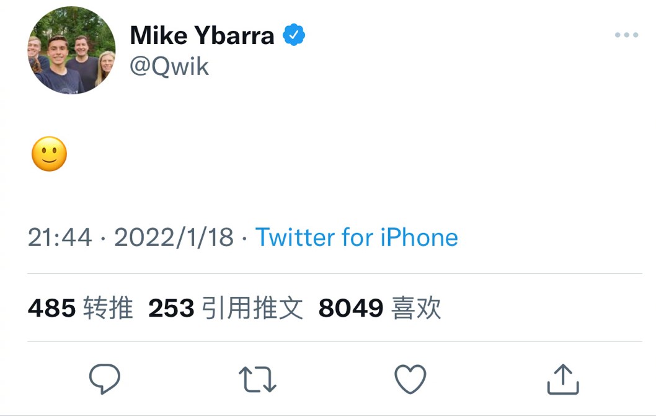Click the 21:44 timestamp
This screenshot has height=417, width=656.
(x=60, y=237)
